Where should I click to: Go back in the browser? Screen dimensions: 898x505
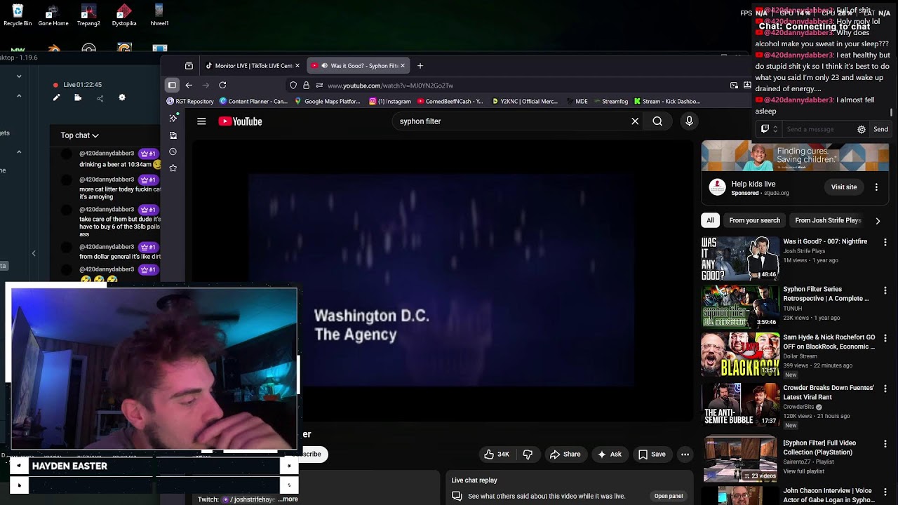tap(189, 85)
